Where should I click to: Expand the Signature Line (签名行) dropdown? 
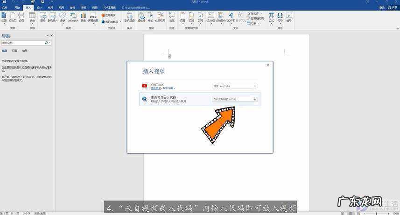(261, 14)
